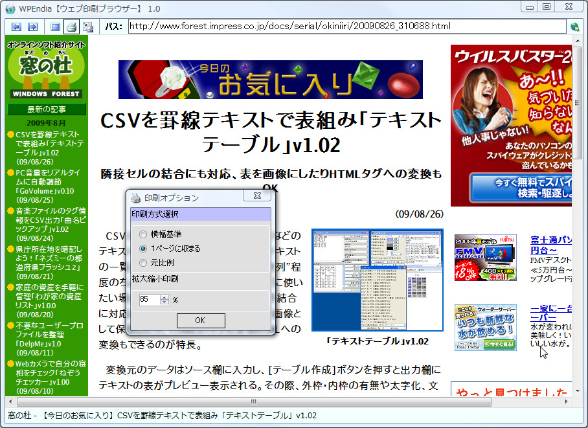Increase the print scale percentage spinner
Viewport: 588px width, 428px height.
tap(164, 297)
